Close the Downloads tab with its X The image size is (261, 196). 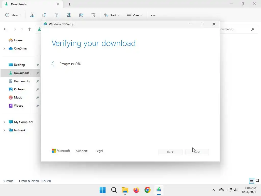pos(58,4)
